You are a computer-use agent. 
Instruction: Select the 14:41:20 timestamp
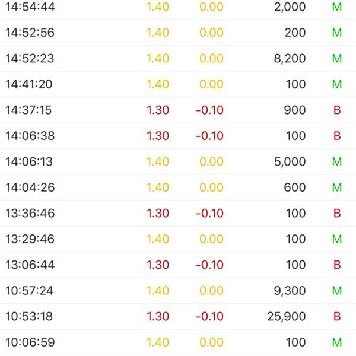tap(29, 84)
